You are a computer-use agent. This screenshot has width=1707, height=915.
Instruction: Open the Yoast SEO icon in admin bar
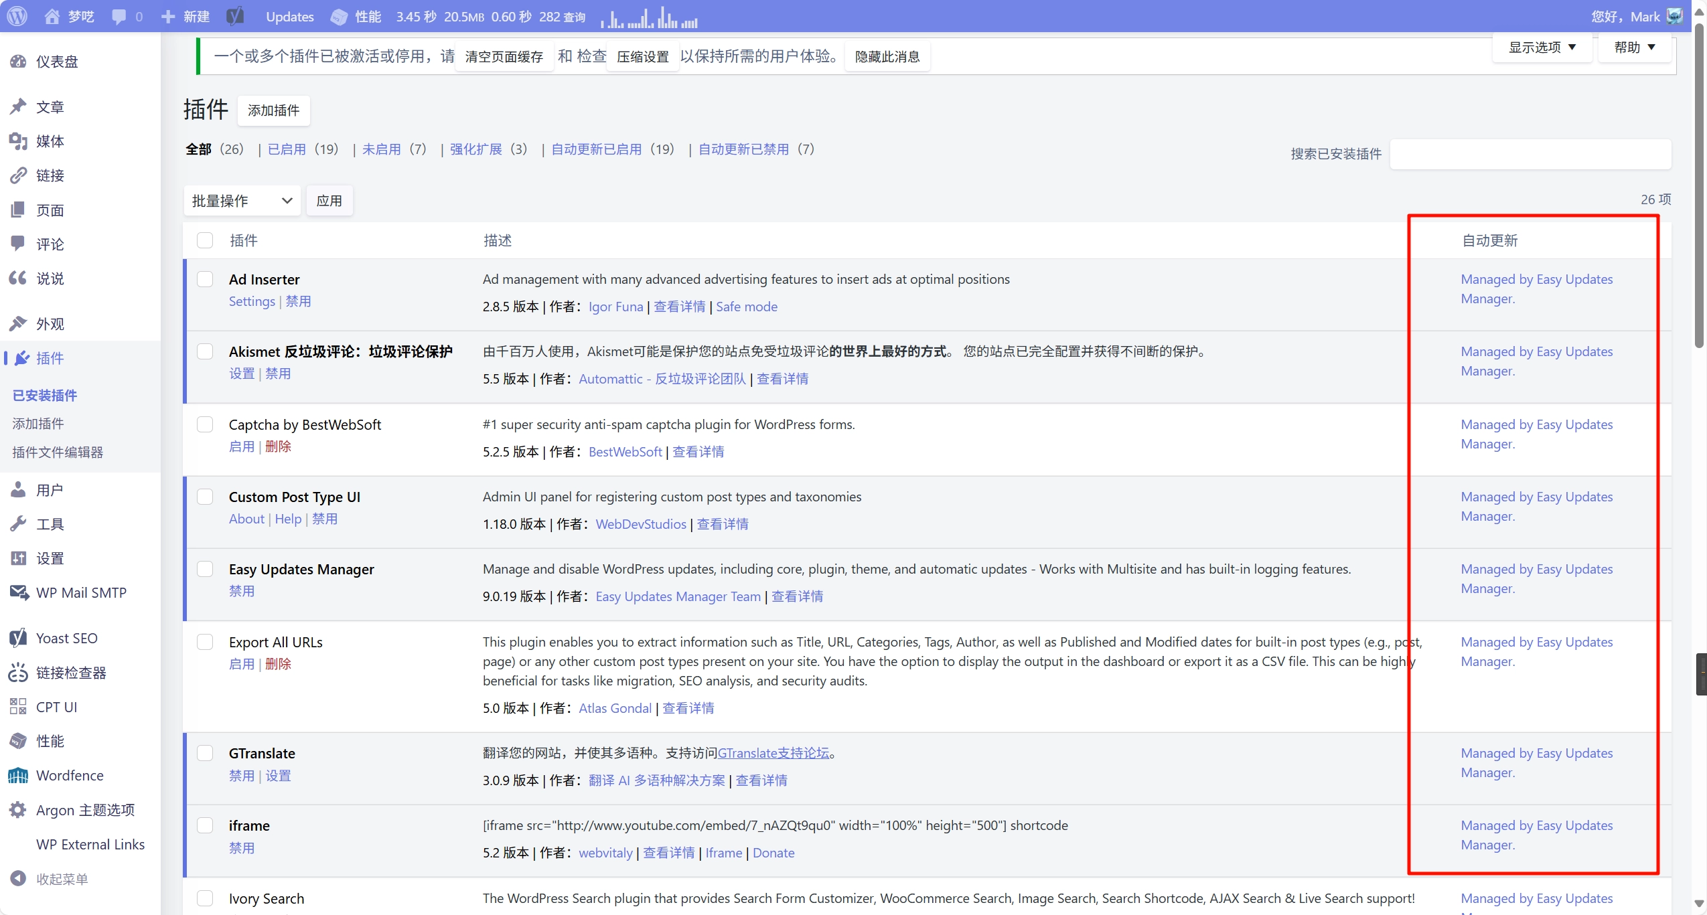point(234,16)
